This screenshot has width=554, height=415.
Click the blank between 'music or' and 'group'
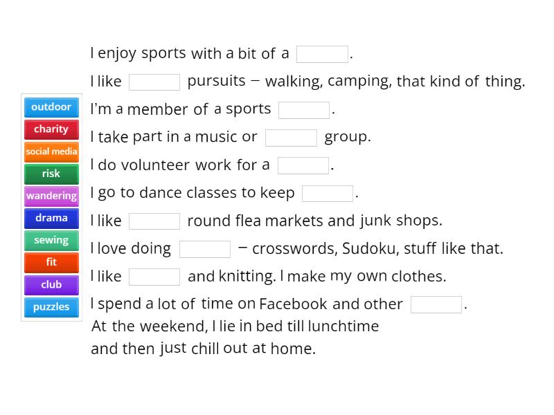tap(291, 138)
